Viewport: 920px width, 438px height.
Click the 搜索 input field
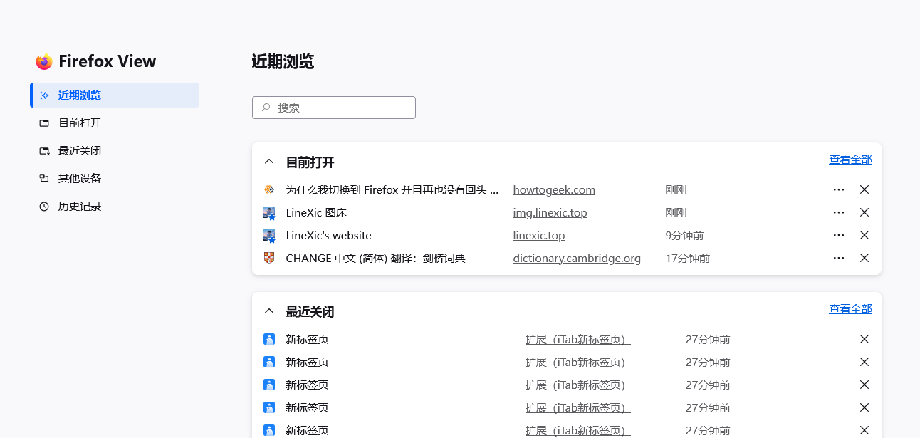click(x=334, y=108)
